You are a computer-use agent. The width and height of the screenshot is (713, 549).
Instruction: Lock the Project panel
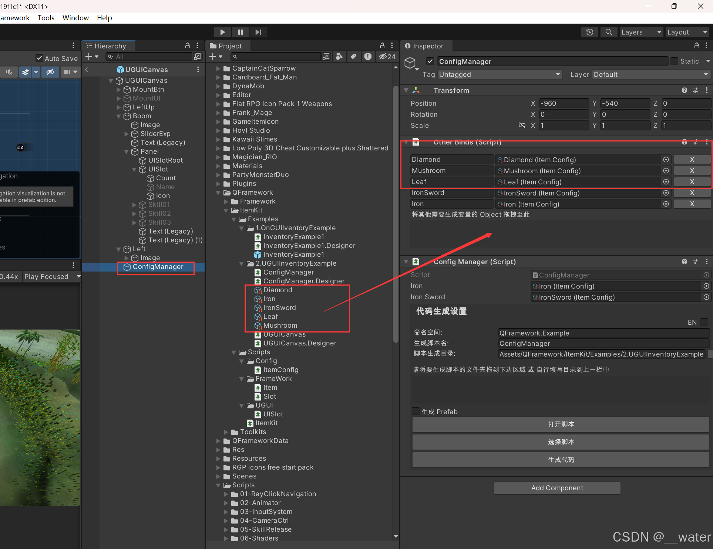click(x=382, y=45)
